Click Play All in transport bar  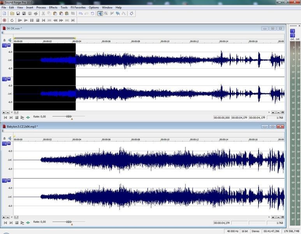coord(20,20)
